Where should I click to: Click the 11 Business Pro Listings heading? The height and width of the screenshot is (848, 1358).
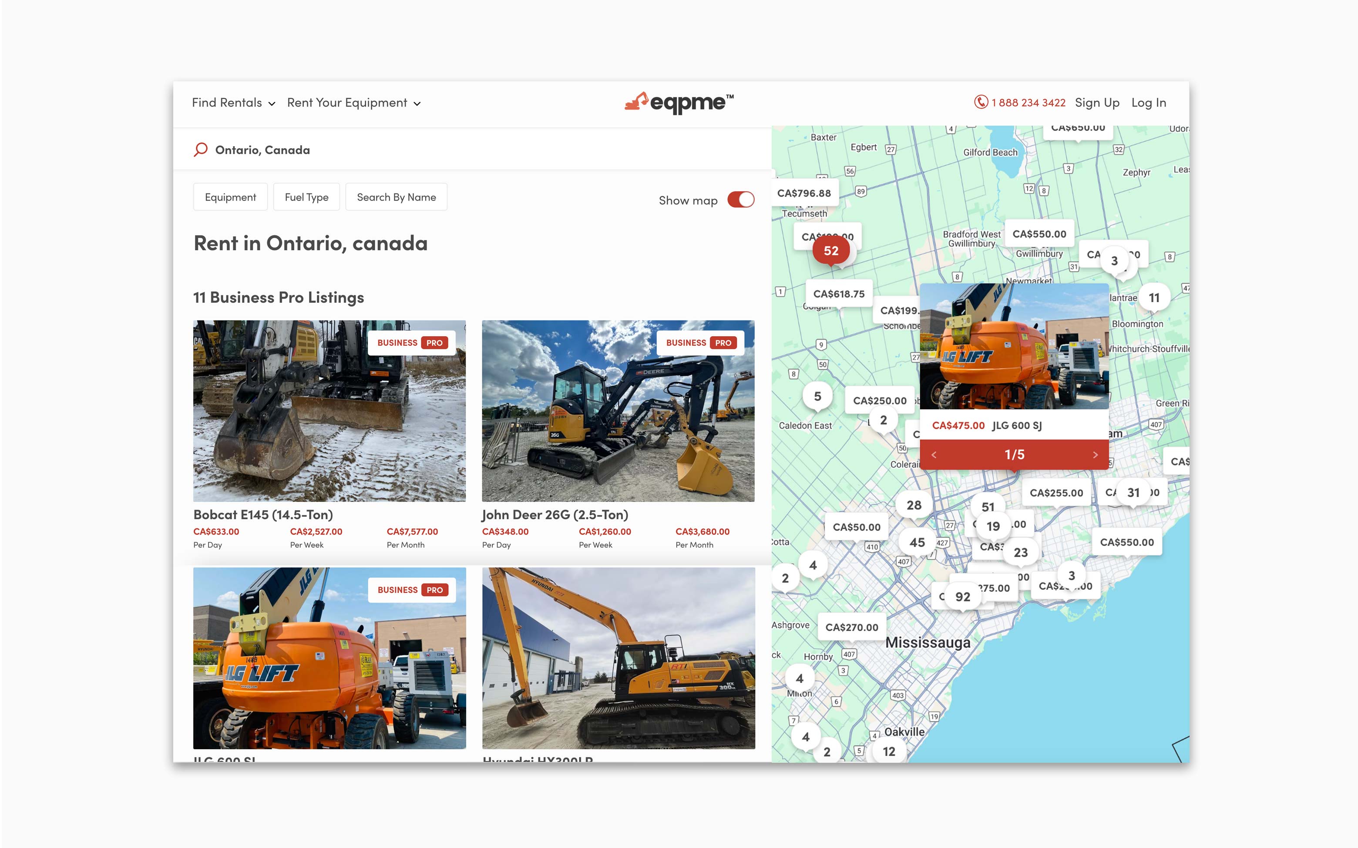279,297
